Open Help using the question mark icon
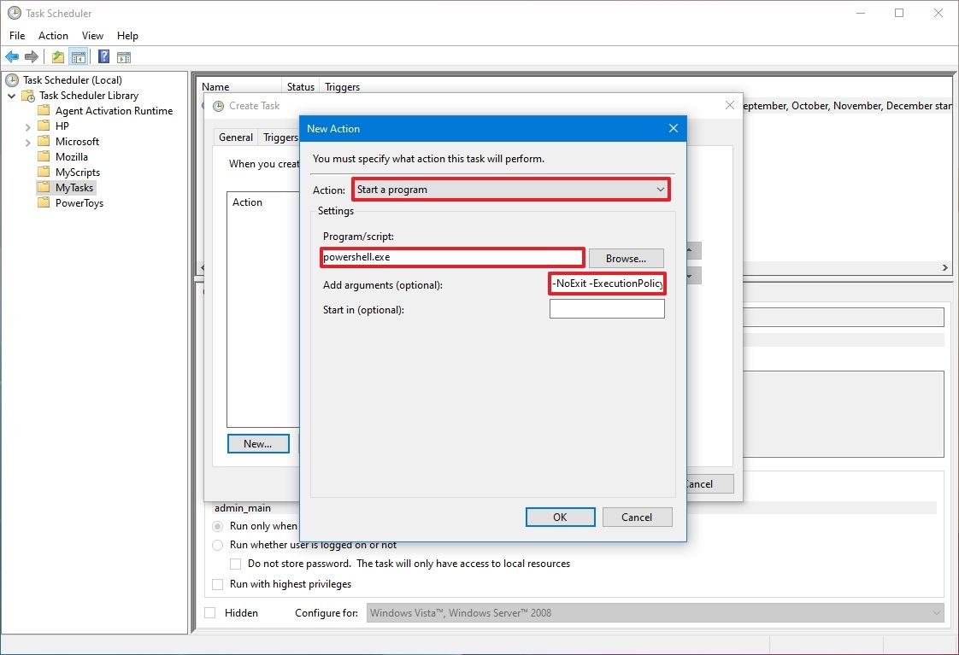The width and height of the screenshot is (959, 655). click(x=103, y=56)
